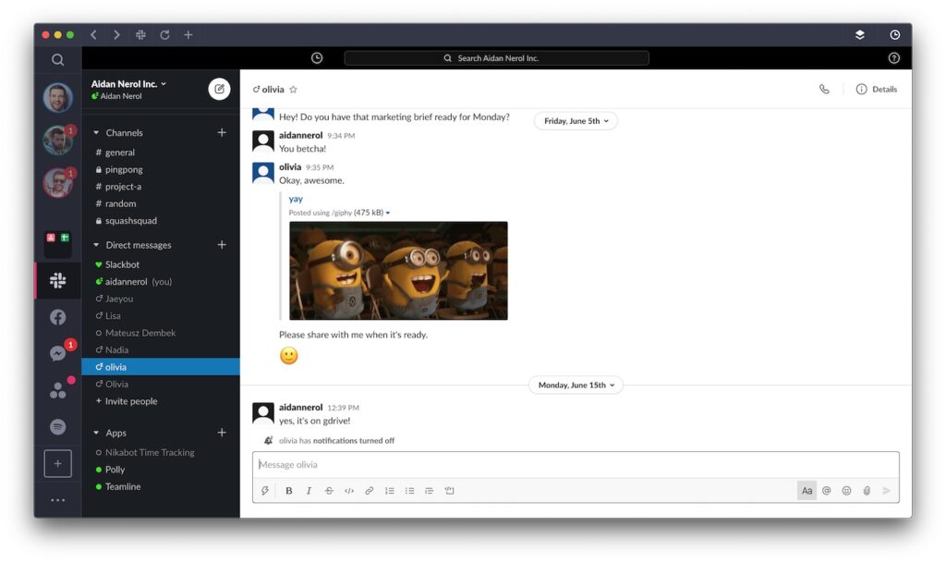Start a call with olivia
The height and width of the screenshot is (563, 946).
824,90
